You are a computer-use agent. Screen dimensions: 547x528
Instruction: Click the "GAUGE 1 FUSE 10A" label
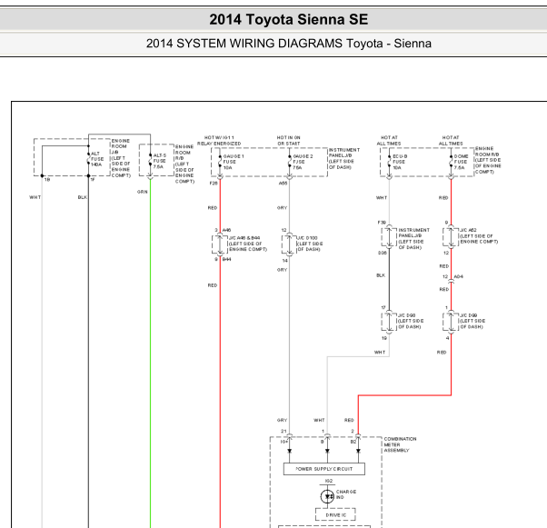click(234, 162)
